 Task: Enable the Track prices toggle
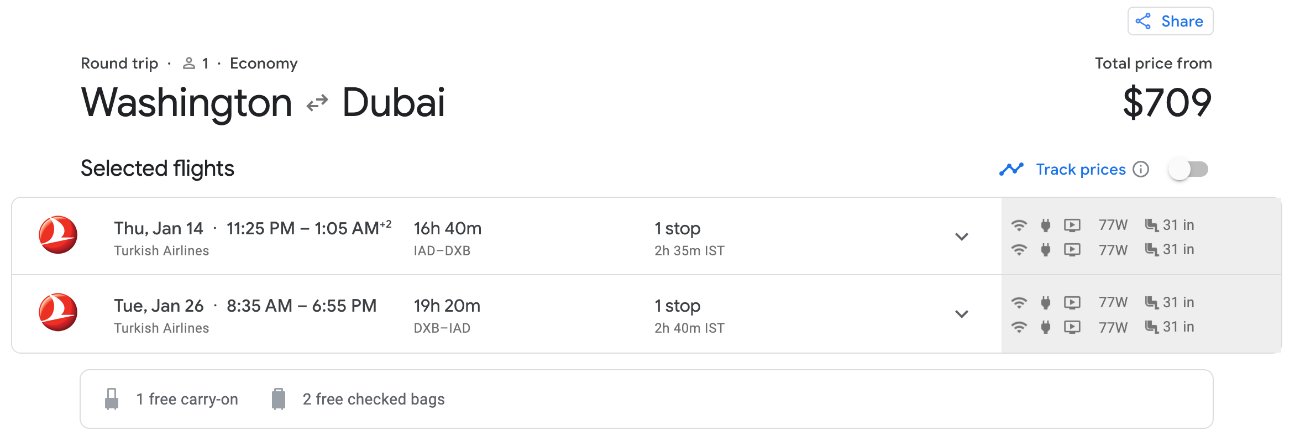tap(1188, 169)
